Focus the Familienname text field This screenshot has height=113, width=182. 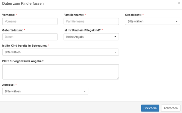(91, 21)
